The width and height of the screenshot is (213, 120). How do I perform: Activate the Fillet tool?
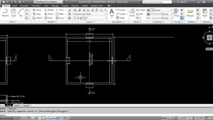point(60,14)
